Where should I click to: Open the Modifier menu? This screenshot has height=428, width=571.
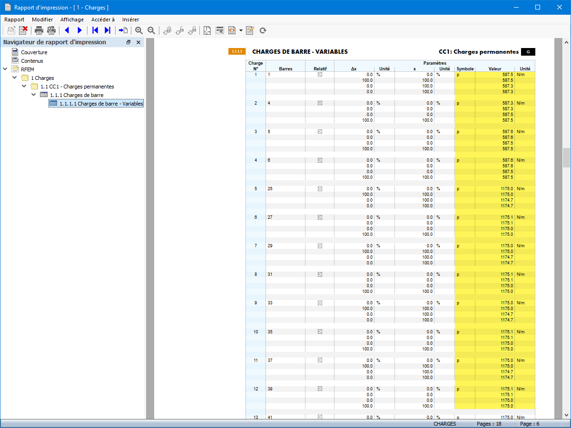coord(42,19)
